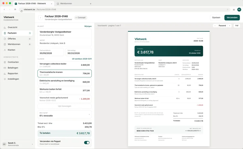Click the Te betalen total box
Image resolution: width=243 pixels, height=149 pixels.
[x=65, y=133]
